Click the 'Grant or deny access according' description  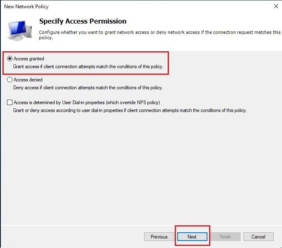(x=130, y=110)
